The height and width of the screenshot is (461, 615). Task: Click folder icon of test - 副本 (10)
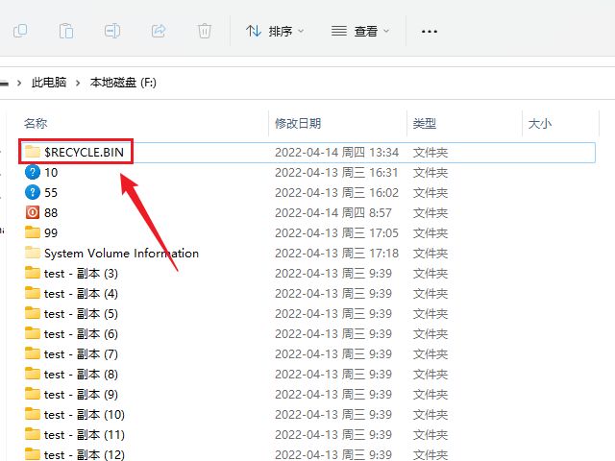pos(33,414)
